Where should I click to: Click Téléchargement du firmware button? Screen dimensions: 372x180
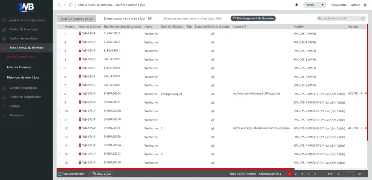[253, 18]
